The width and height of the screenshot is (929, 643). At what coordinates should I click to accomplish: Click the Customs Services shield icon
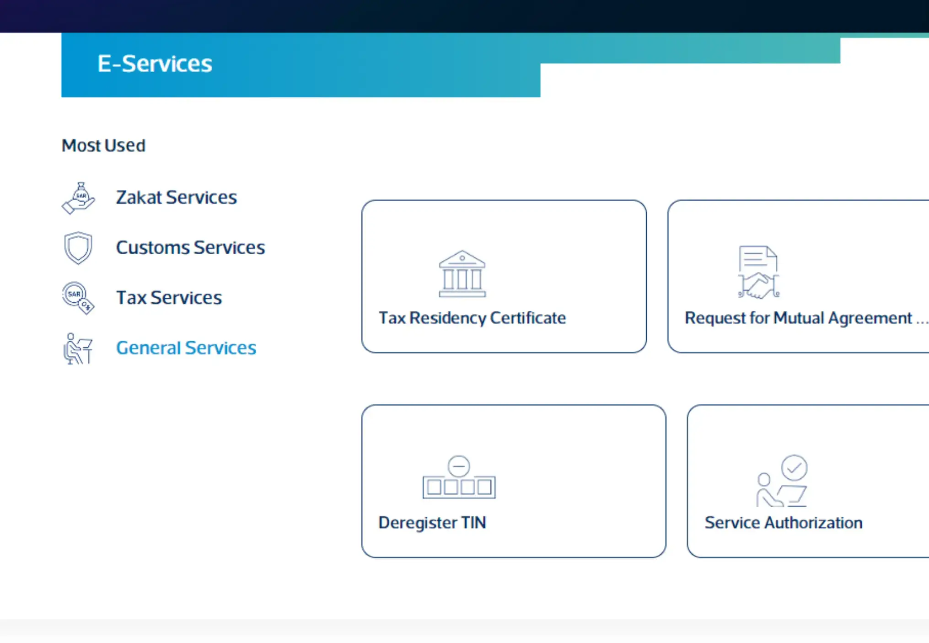pos(78,247)
